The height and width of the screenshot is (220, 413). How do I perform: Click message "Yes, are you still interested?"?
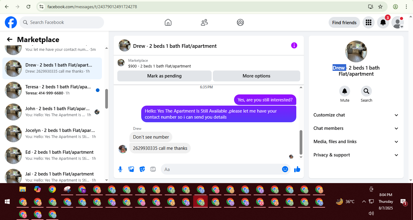tap(265, 100)
